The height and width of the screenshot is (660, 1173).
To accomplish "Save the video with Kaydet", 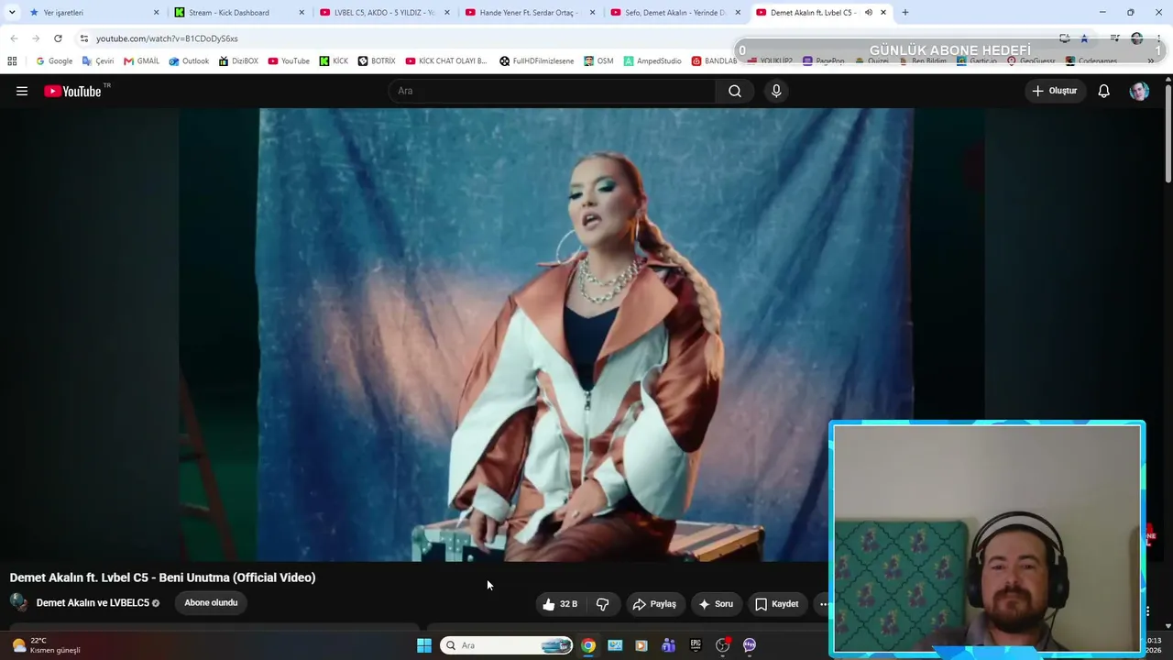I will (777, 604).
